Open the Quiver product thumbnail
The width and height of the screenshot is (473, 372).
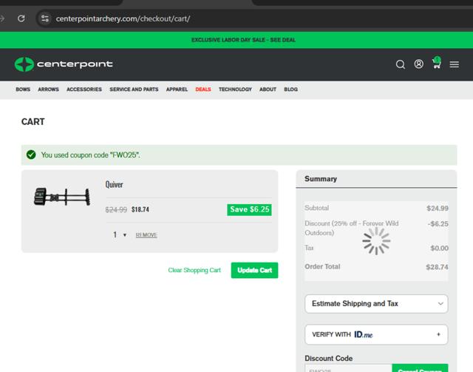point(62,197)
